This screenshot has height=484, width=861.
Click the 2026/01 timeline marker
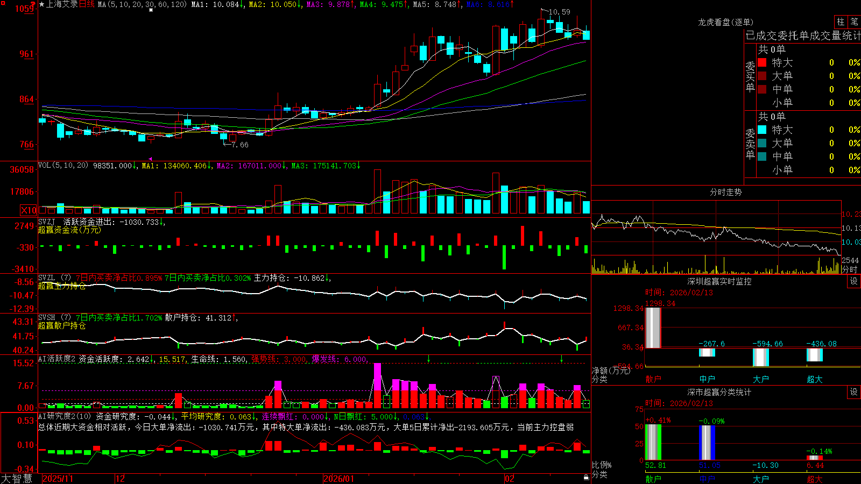(x=339, y=479)
